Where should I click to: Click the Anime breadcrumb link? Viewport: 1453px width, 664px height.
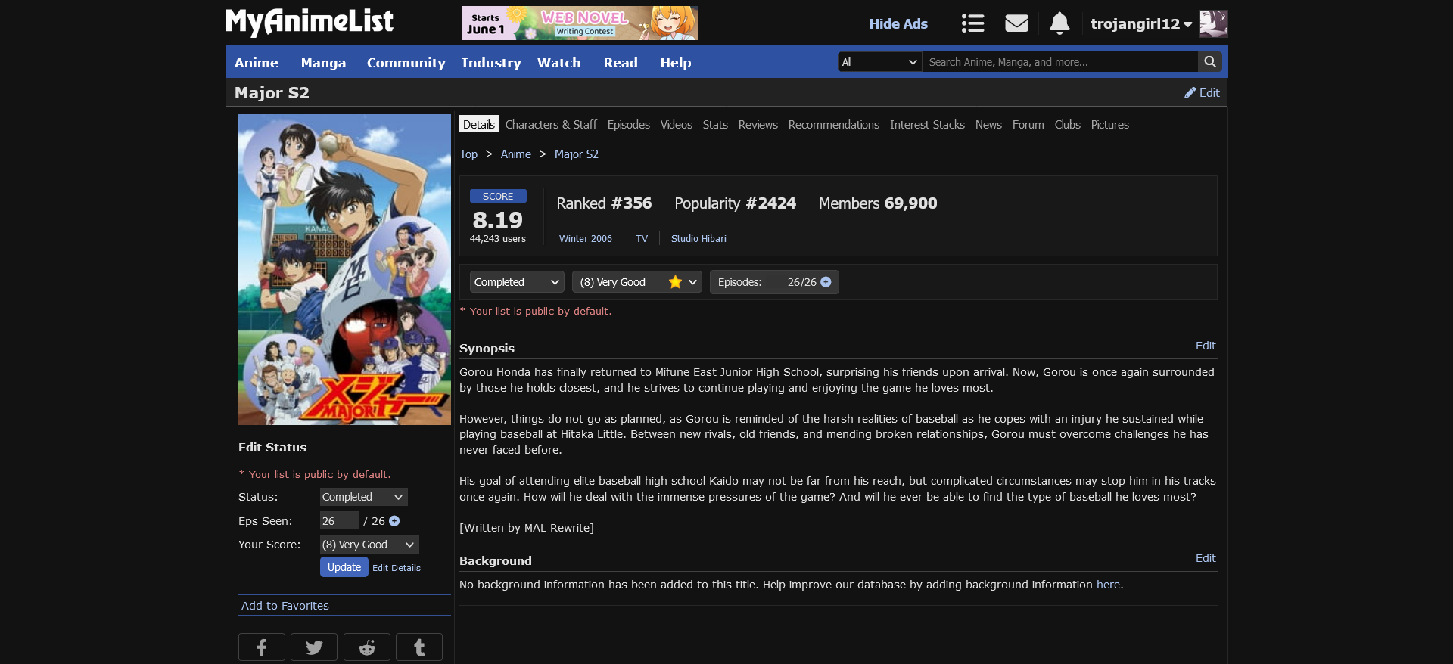coord(516,154)
